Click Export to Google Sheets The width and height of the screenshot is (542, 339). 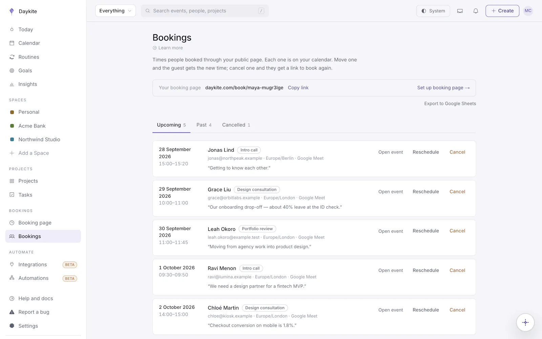pos(450,104)
